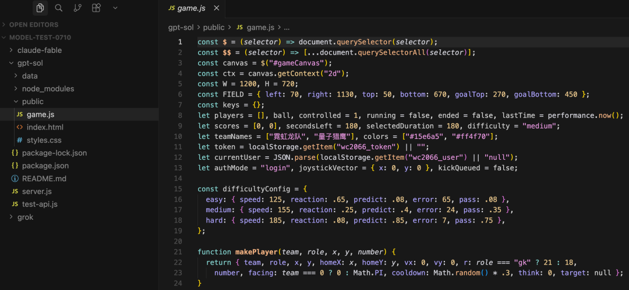This screenshot has width=629, height=290.
Task: Click the public breadcrumb segment
Action: (x=213, y=27)
